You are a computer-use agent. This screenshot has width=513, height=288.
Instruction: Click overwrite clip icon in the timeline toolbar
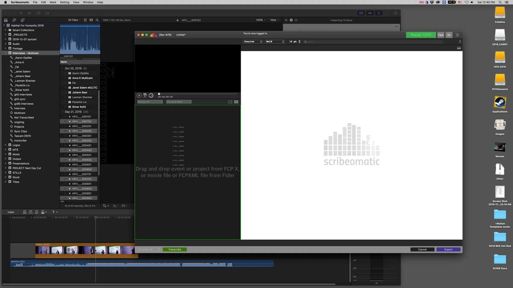[x=43, y=212]
